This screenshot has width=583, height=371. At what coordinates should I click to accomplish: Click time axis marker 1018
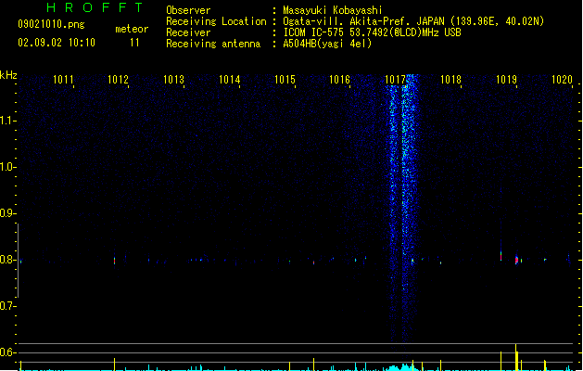coord(451,80)
